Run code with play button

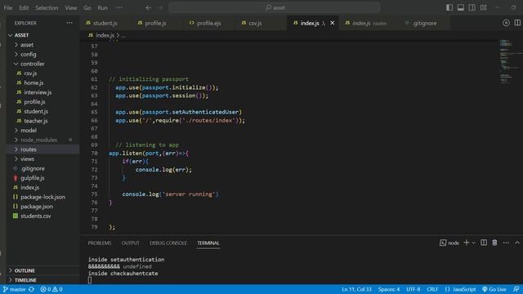(x=506, y=23)
